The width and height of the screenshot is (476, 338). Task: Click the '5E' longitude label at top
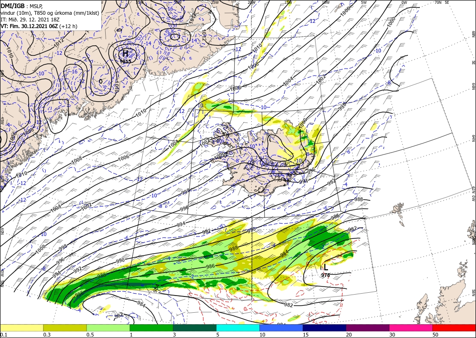pos(447,2)
